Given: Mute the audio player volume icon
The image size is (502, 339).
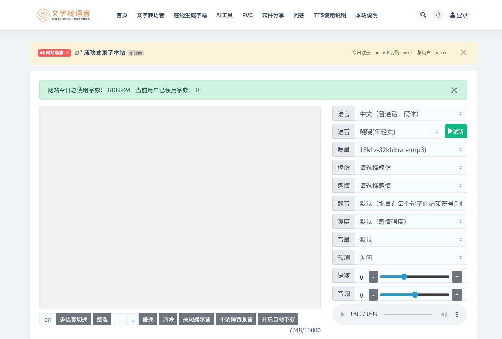Looking at the screenshot, I should (x=444, y=314).
